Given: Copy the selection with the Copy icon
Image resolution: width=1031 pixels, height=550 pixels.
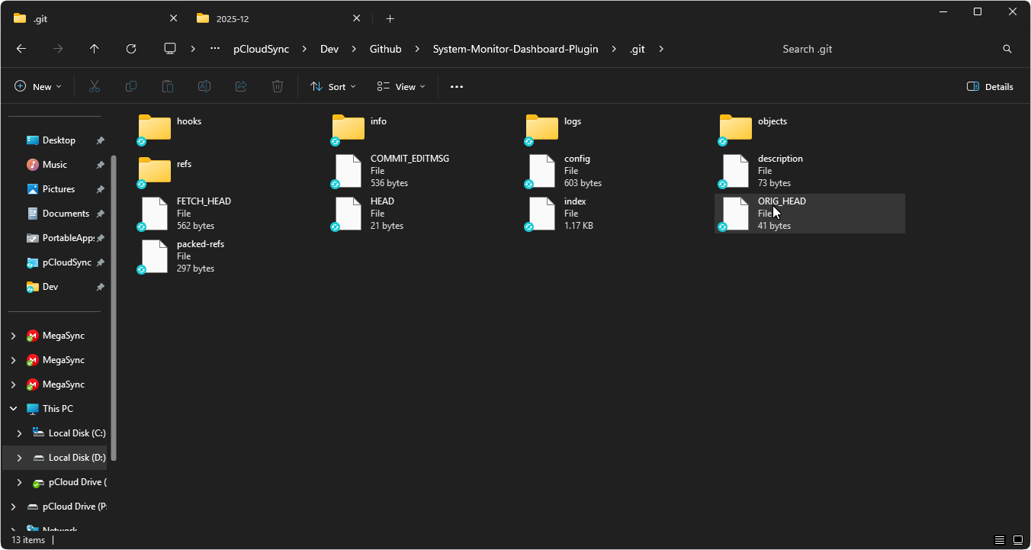Looking at the screenshot, I should [x=130, y=86].
